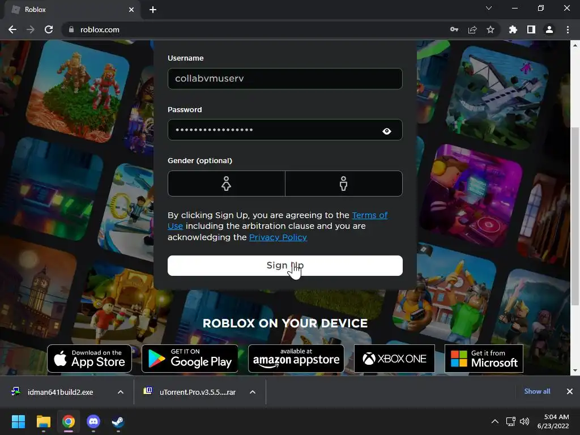This screenshot has width=580, height=435.
Task: Expand options for idman641build2.exe download
Action: click(121, 392)
